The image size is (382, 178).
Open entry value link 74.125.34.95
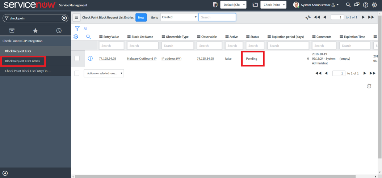(x=108, y=59)
